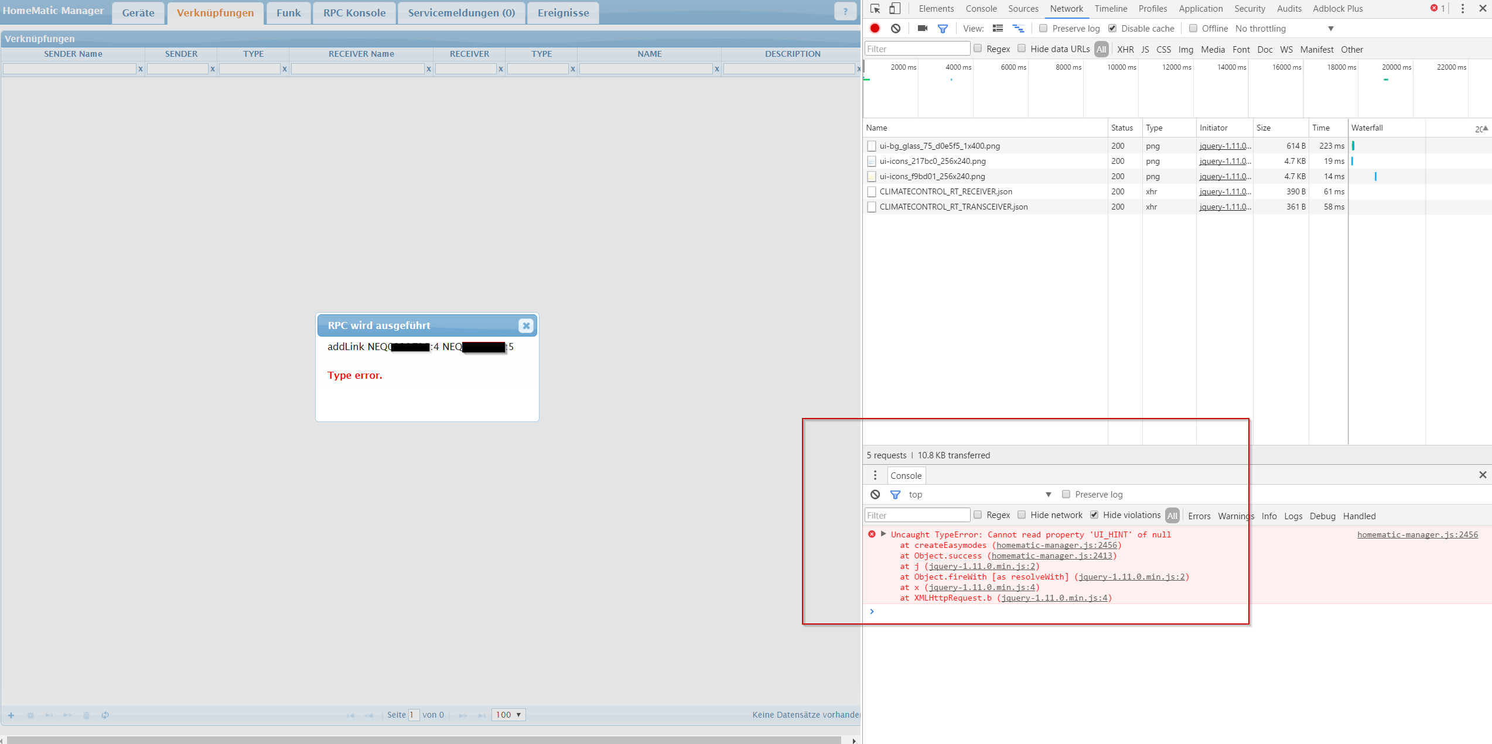The image size is (1492, 744).
Task: Toggle the Hide violations checkbox
Action: point(1094,515)
